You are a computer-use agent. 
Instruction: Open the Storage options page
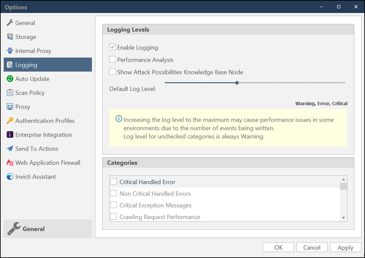click(48, 37)
